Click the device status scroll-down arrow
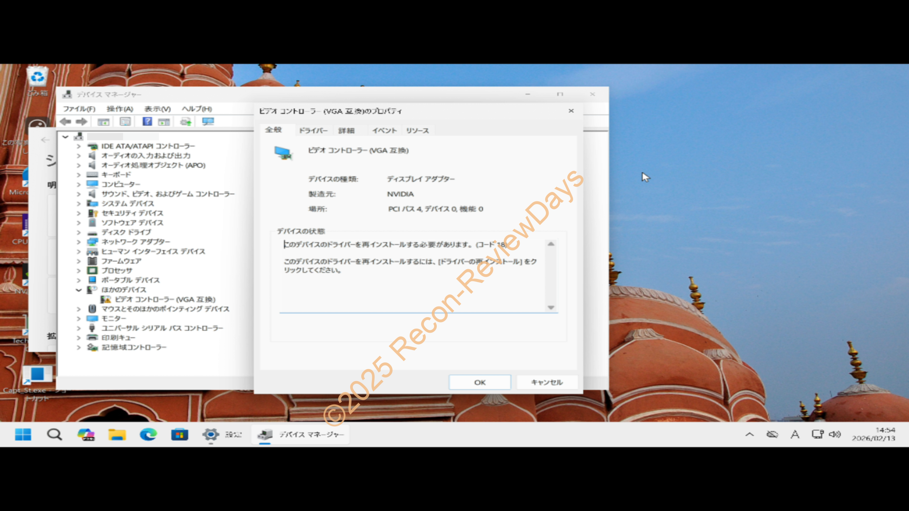 point(551,307)
